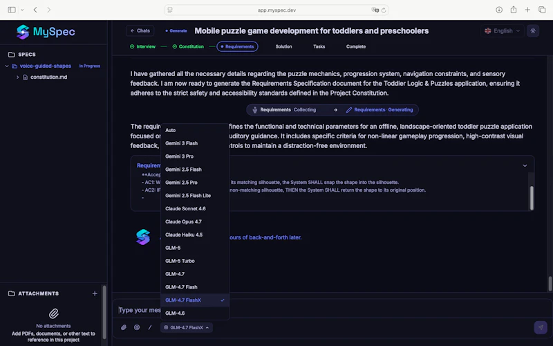Add attachment with plus icon
Viewport: 553px width, 346px height.
(x=95, y=293)
